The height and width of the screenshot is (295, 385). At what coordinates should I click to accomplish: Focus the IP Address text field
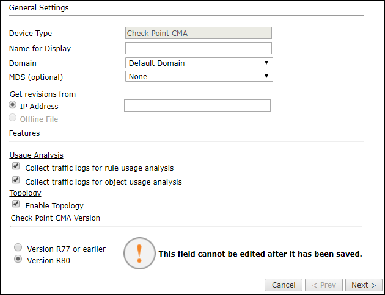coord(197,105)
